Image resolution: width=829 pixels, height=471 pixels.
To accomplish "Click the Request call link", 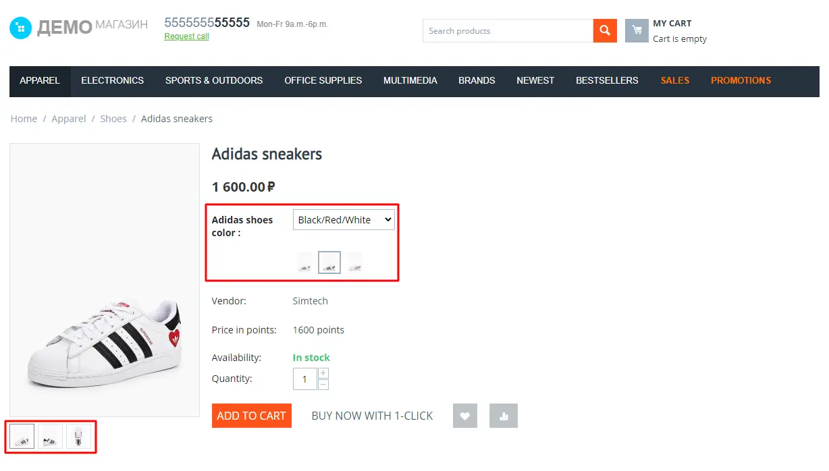I will (x=187, y=36).
